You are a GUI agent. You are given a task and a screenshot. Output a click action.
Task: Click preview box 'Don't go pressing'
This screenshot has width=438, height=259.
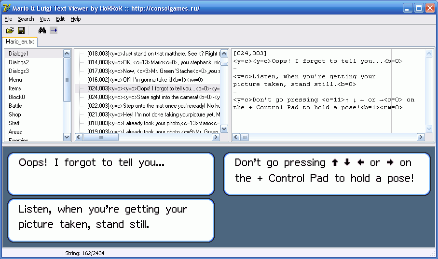coord(327,173)
